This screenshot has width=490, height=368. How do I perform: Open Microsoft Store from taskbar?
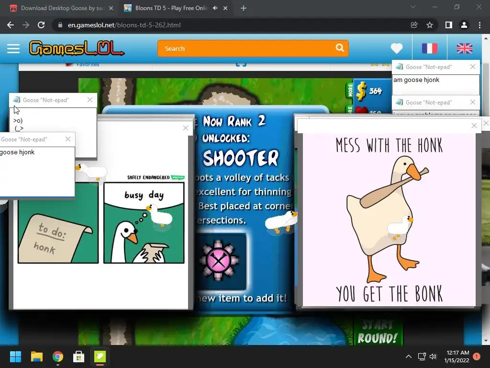pyautogui.click(x=79, y=356)
